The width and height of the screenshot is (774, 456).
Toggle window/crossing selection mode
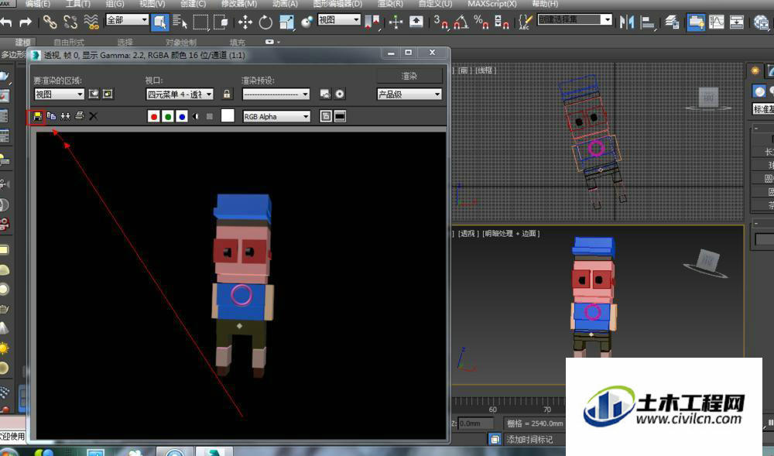click(221, 22)
